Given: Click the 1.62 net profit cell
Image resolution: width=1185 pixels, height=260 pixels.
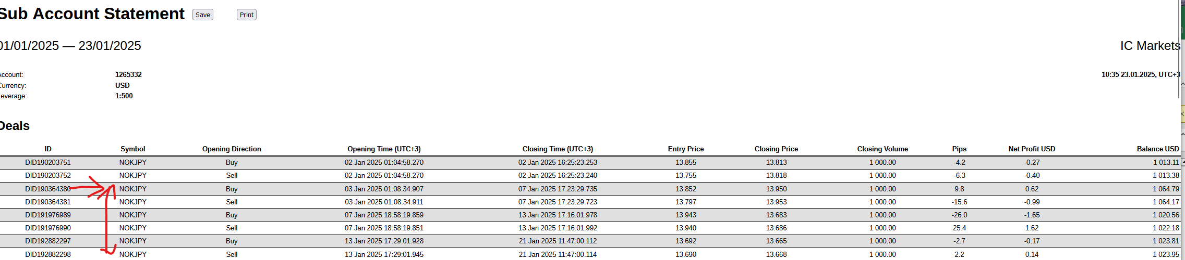Looking at the screenshot, I should pos(1032,228).
